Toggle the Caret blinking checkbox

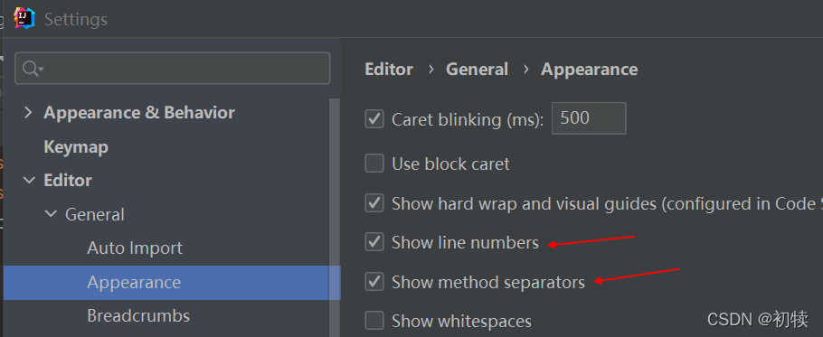374,119
